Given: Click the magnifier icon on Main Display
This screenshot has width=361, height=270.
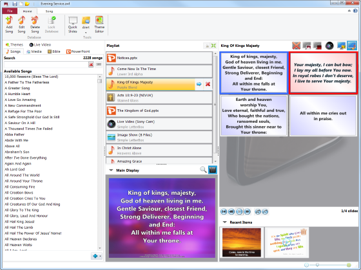Looking at the screenshot, I should (203, 170).
